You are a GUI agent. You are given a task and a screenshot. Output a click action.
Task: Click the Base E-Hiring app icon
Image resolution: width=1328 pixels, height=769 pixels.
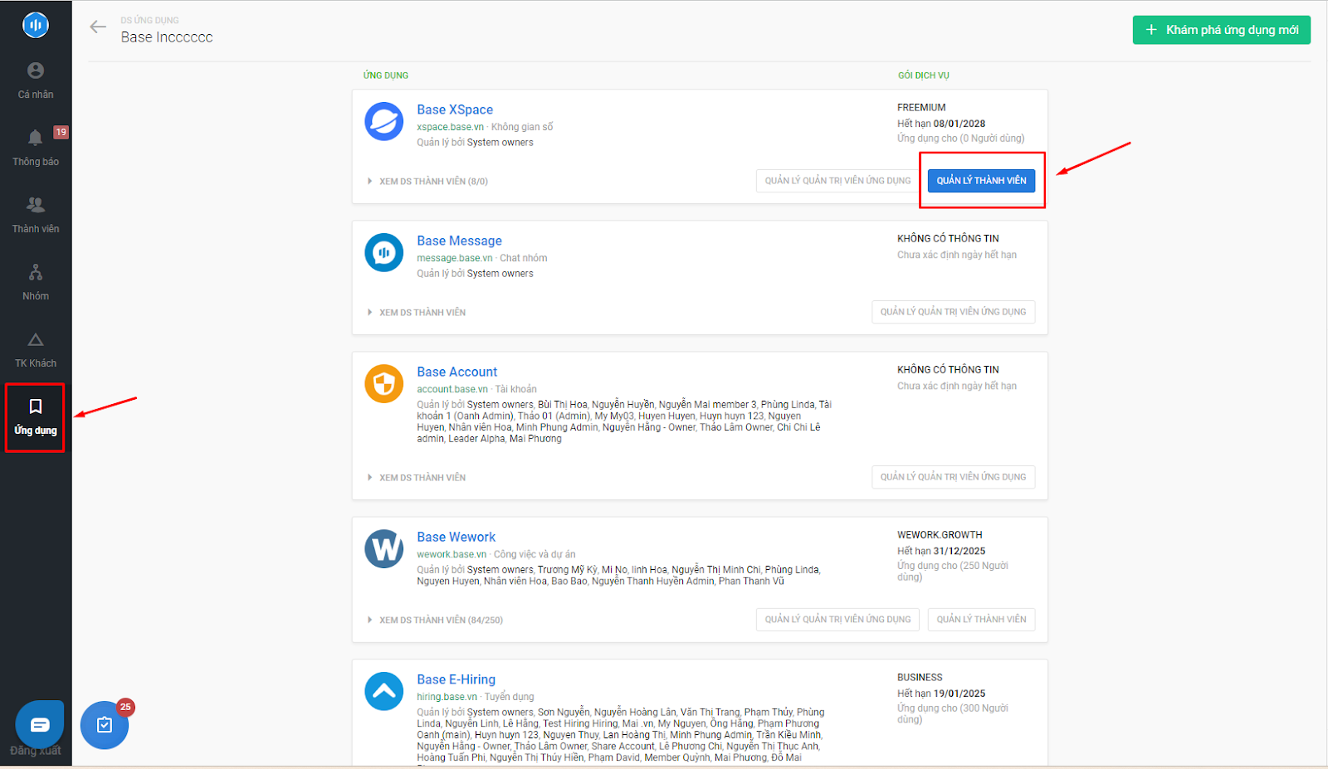pyautogui.click(x=384, y=692)
